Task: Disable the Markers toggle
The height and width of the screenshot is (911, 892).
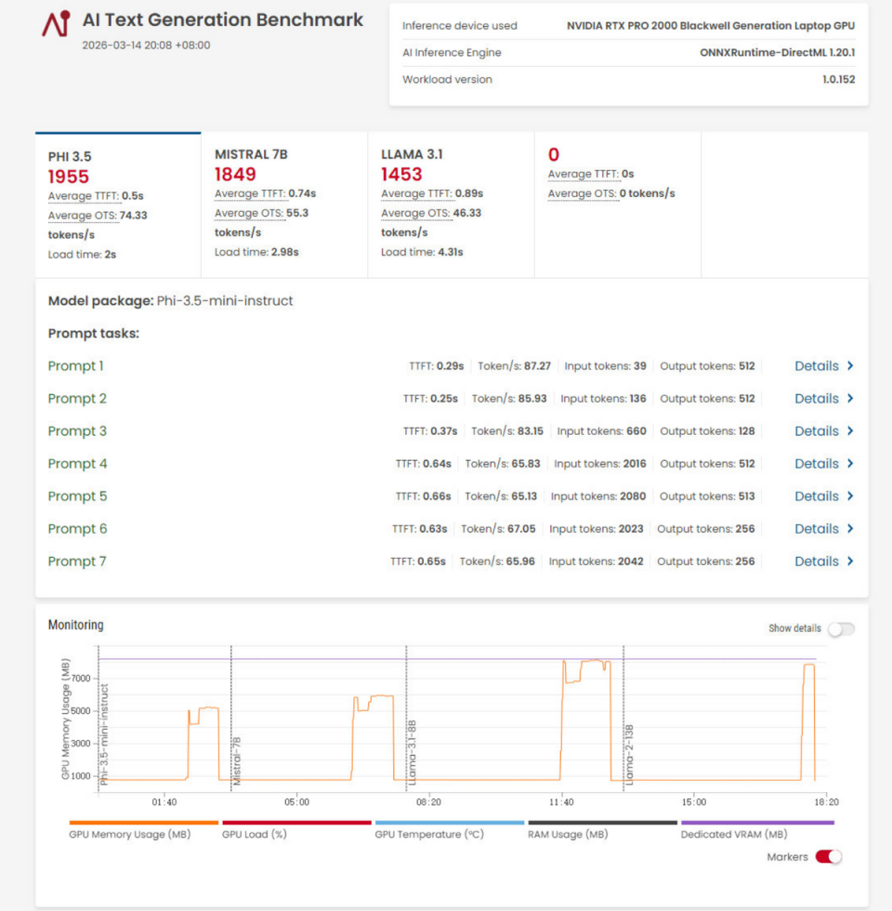Action: click(x=828, y=857)
